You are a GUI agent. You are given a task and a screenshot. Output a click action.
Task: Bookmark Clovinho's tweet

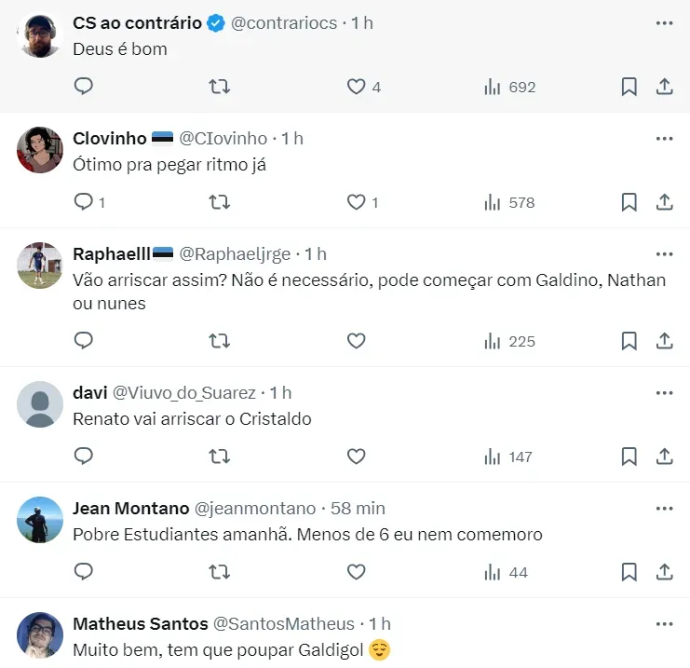(x=629, y=202)
